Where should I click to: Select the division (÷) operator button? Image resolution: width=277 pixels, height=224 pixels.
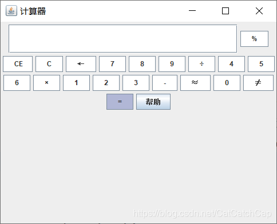pos(201,64)
